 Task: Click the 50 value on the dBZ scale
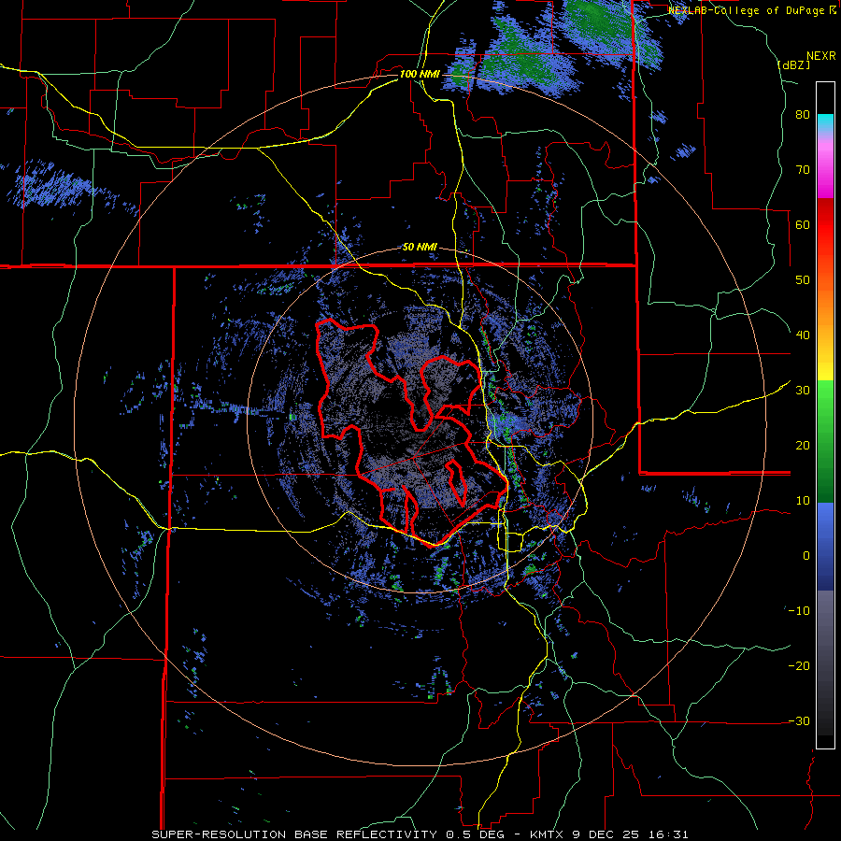pyautogui.click(x=803, y=280)
